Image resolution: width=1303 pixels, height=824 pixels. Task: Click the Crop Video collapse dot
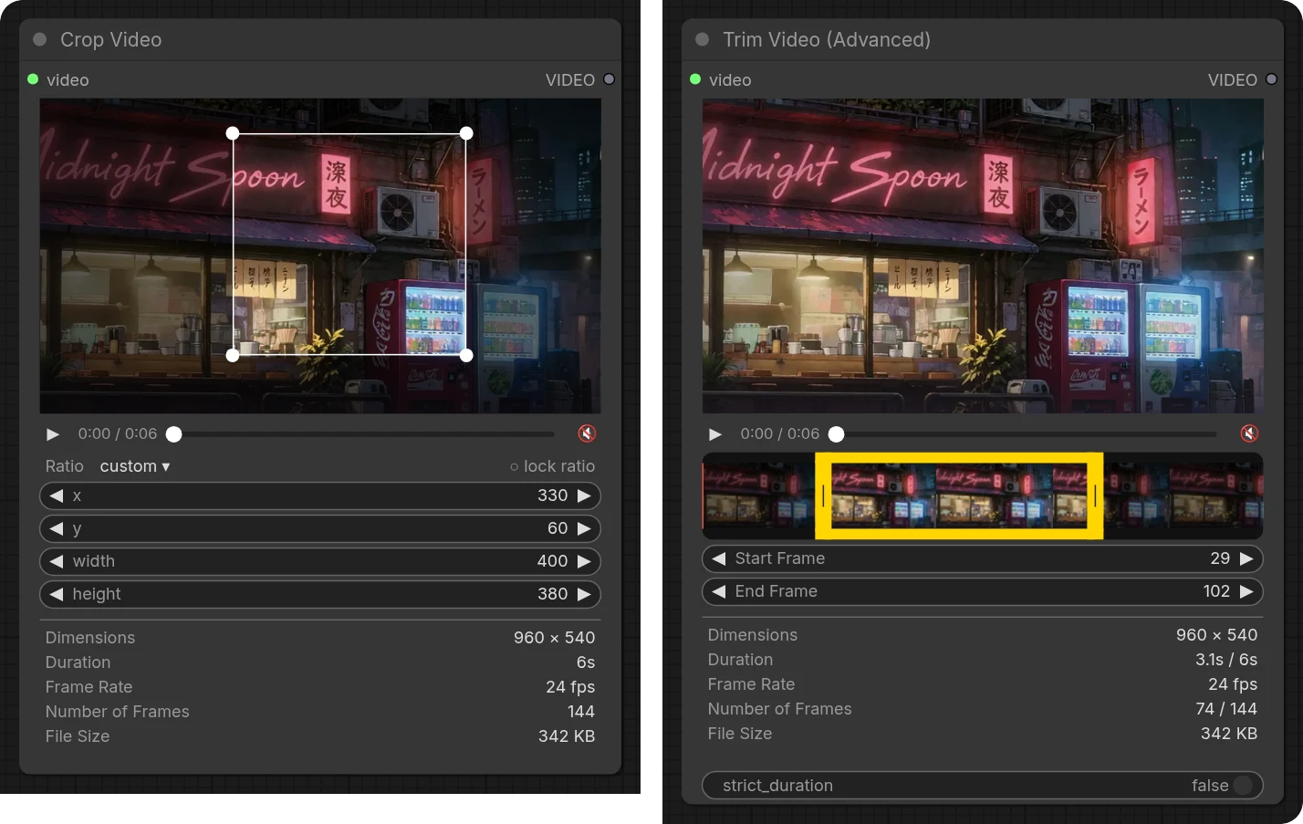39,39
